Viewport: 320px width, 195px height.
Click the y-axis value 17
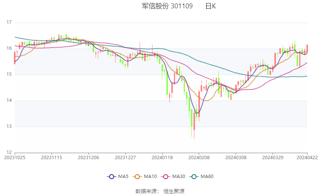(x=9, y=23)
